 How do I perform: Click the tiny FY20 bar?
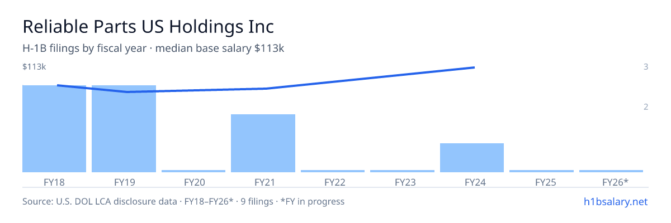(x=193, y=171)
